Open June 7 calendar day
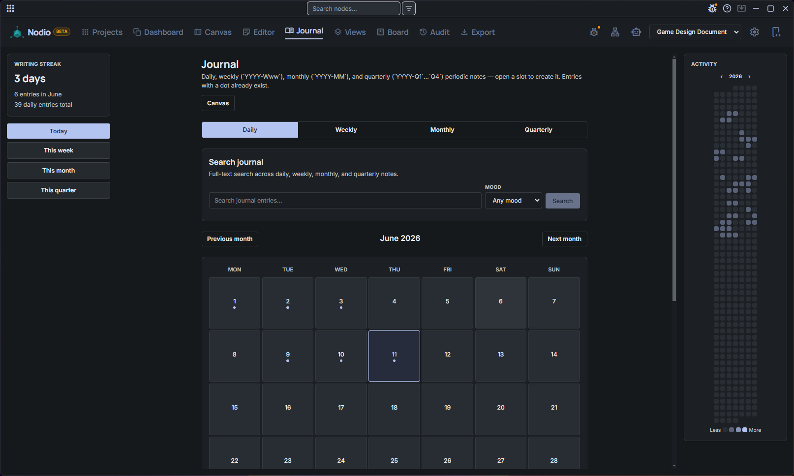Image resolution: width=794 pixels, height=476 pixels. pyautogui.click(x=554, y=303)
